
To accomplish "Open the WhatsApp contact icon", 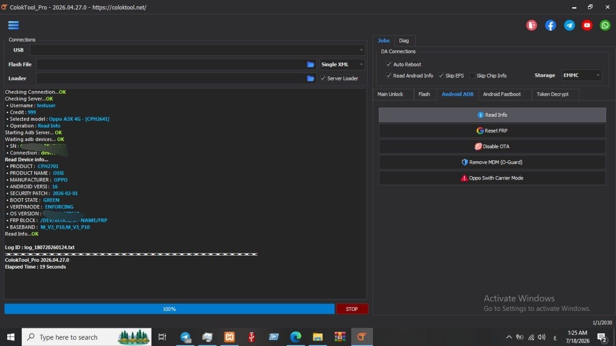I will tap(605, 26).
